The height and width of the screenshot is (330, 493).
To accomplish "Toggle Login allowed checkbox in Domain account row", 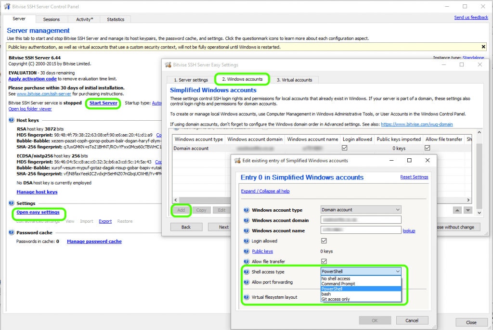I will pyautogui.click(x=345, y=148).
